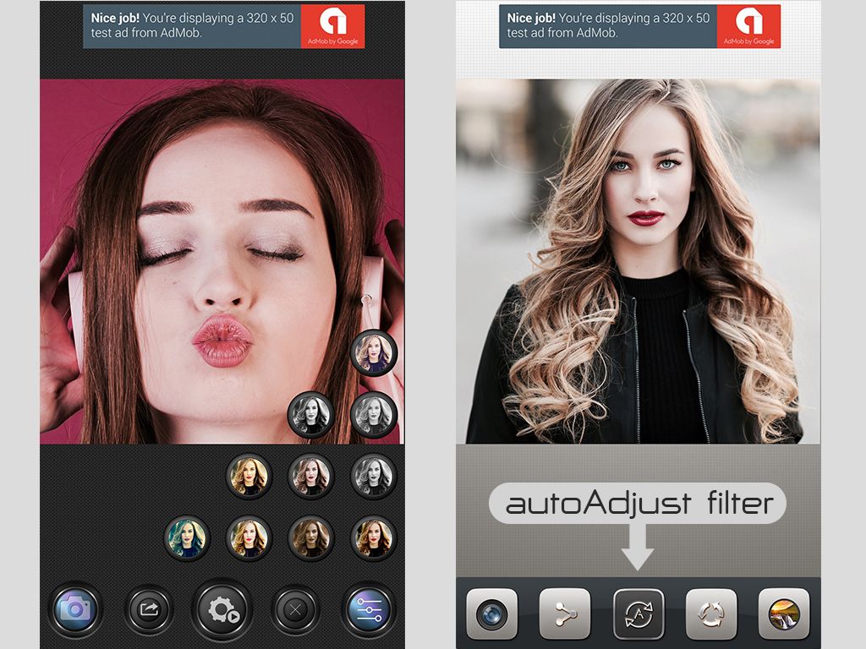Choose grayscale filter at end of three-thumbnail row
This screenshot has height=649, width=866.
click(374, 476)
